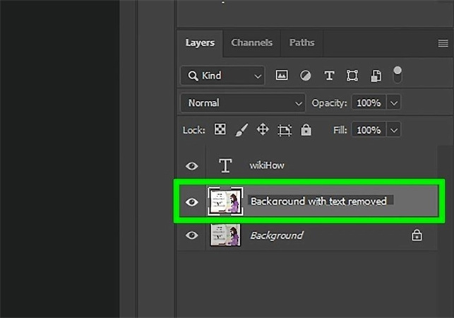Viewport: 454px width, 318px height.
Task: Select the wikiHow layer name
Action: pos(267,165)
